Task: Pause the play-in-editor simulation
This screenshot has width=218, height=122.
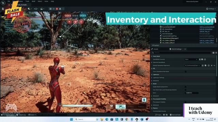Action: [50, 9]
